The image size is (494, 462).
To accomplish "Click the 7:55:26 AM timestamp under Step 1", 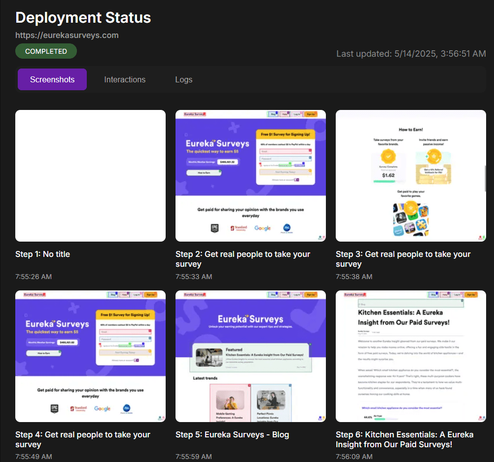I will (34, 277).
